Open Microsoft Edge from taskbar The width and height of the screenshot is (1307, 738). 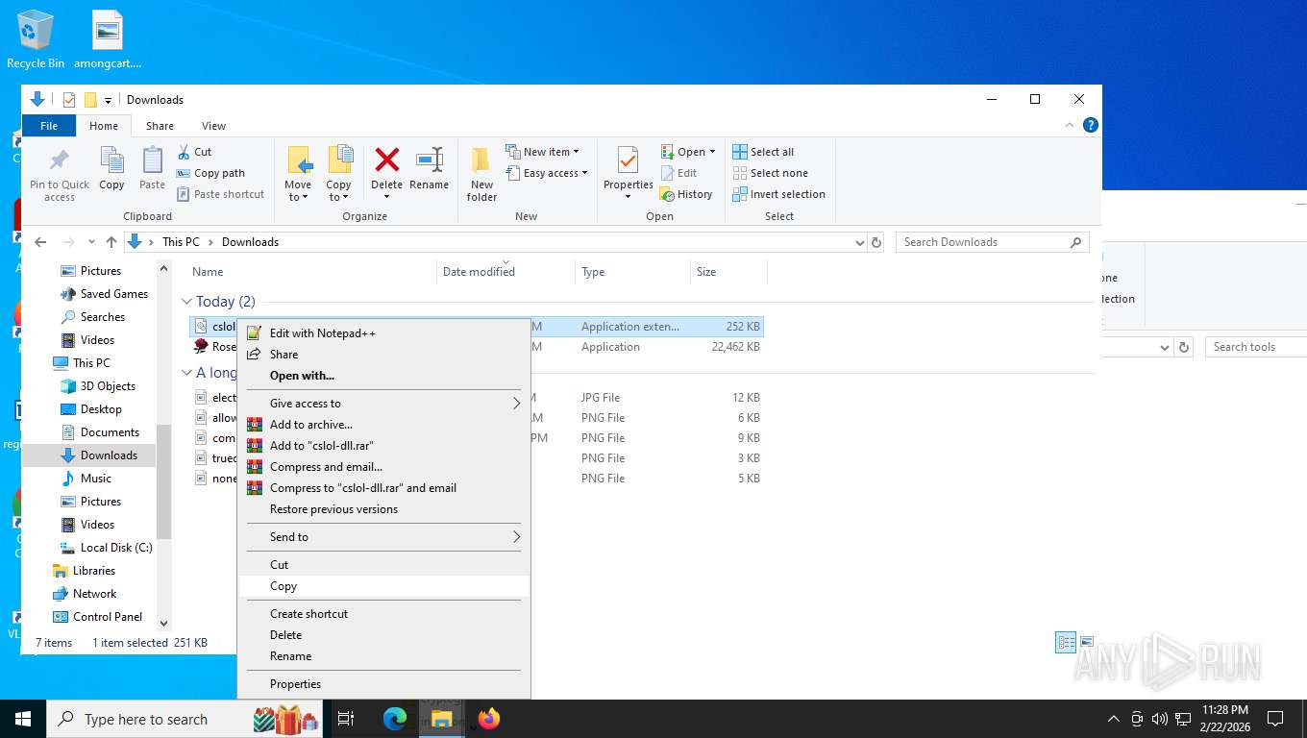tap(395, 718)
